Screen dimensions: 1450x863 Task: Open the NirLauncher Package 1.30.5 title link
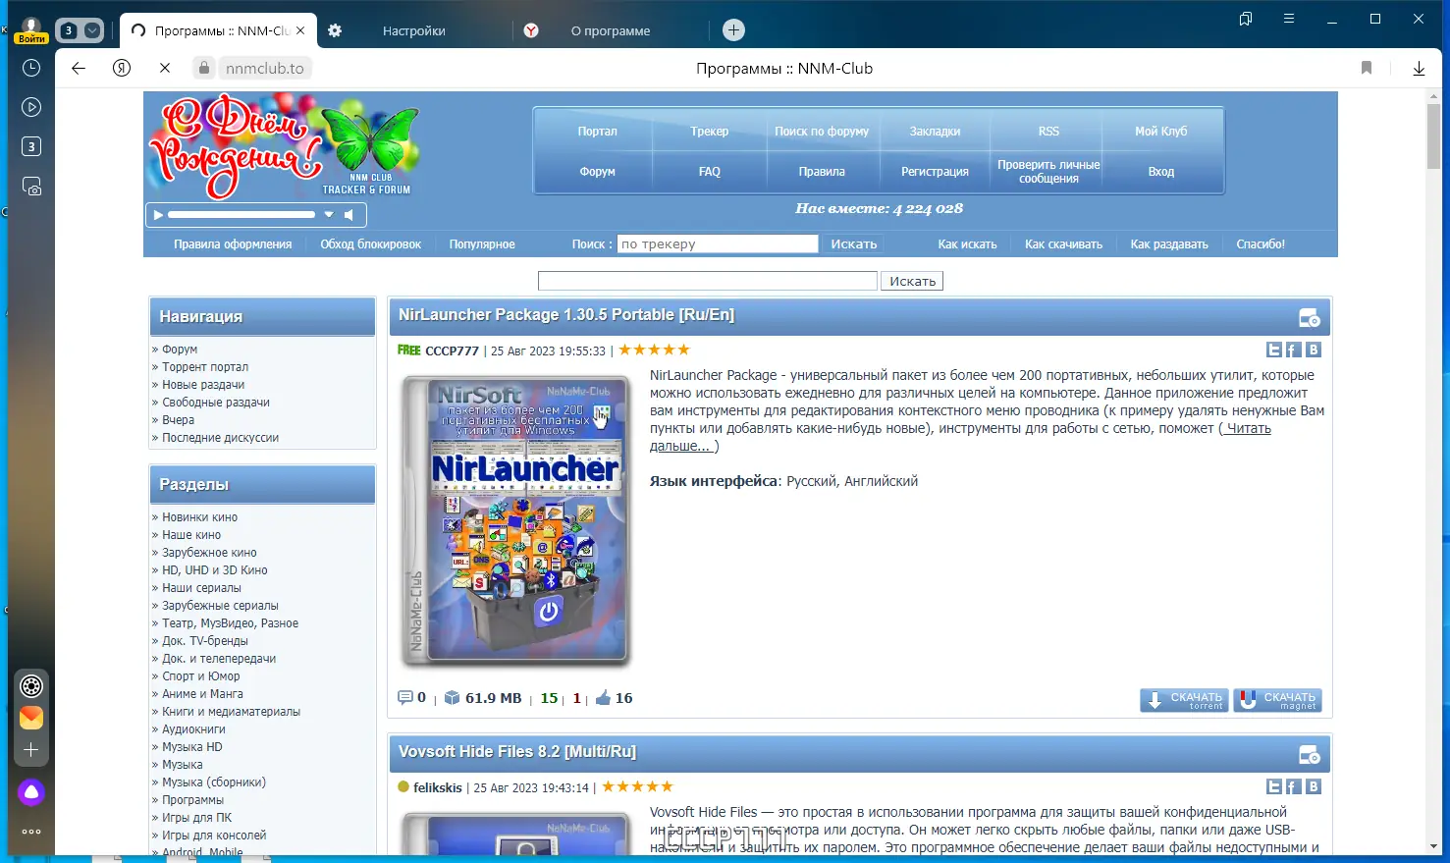point(566,315)
